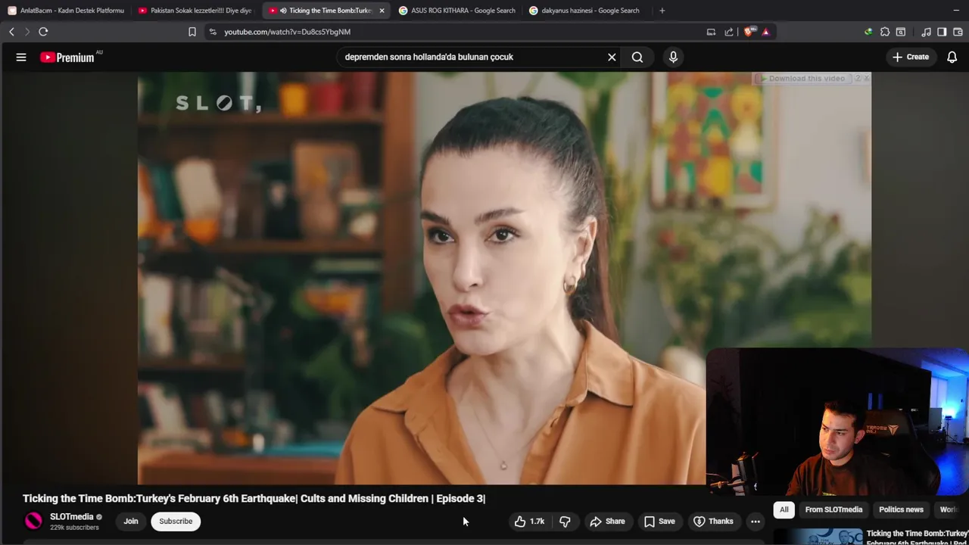The image size is (969, 545).
Task: Click the Join membership button
Action: [131, 521]
